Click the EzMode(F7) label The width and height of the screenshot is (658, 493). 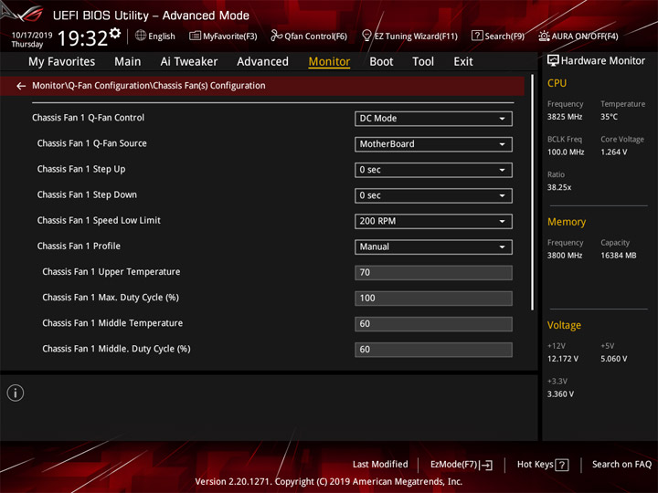coord(453,465)
